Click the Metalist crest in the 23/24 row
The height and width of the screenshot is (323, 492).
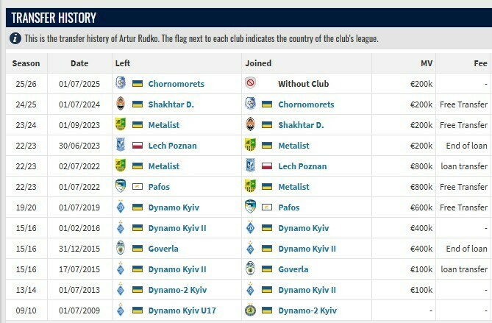tap(121, 125)
